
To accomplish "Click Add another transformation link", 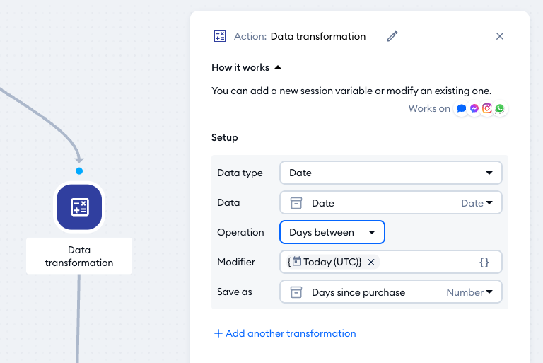I will 285,333.
